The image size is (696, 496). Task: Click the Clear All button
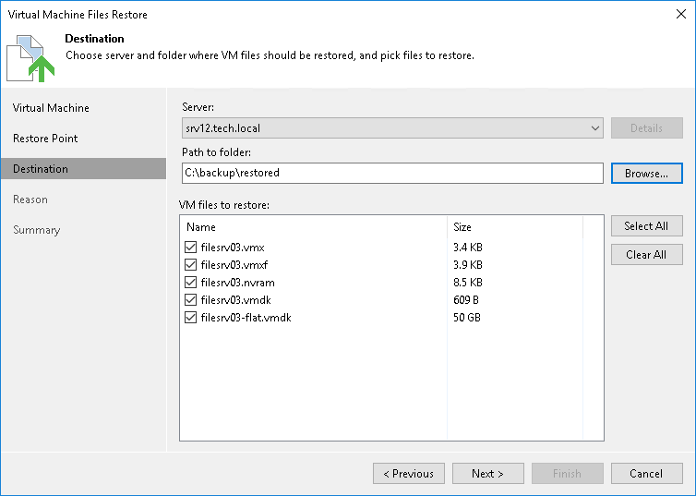click(x=647, y=254)
